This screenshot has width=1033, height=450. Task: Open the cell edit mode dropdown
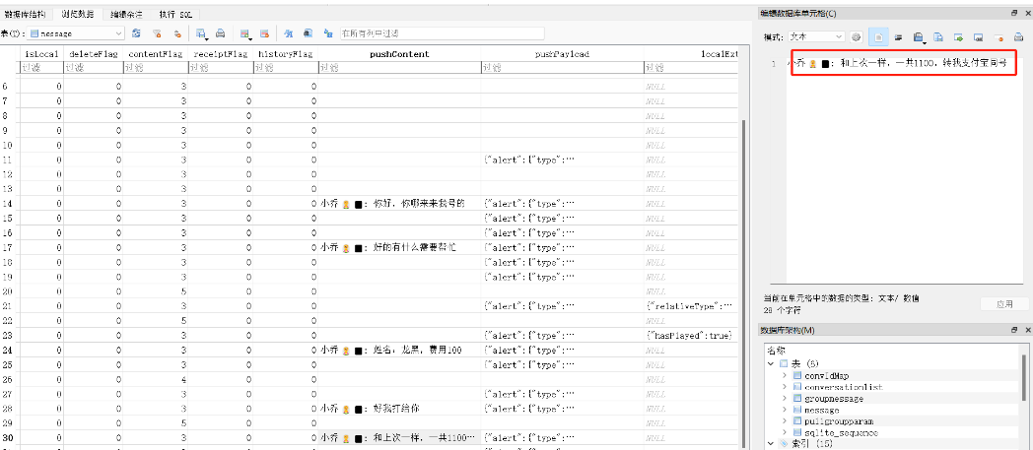coord(812,36)
